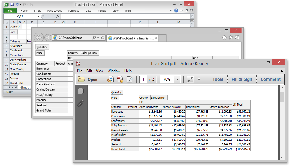Click Create PDF icon in Reader toolbar
290x166 pixels.
pyautogui.click(x=120, y=79)
